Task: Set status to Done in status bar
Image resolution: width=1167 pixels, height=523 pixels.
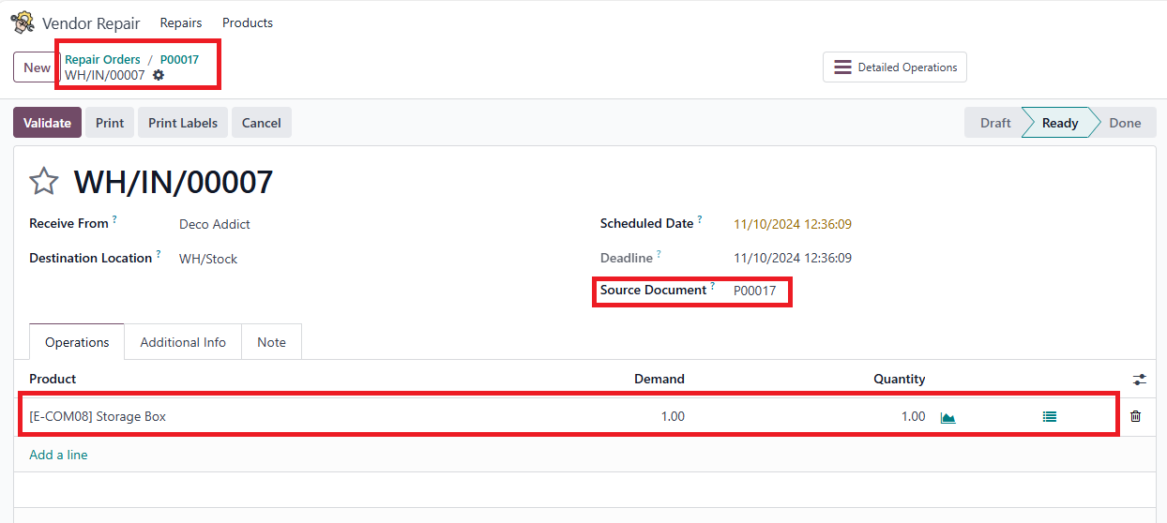Action: click(x=1124, y=123)
